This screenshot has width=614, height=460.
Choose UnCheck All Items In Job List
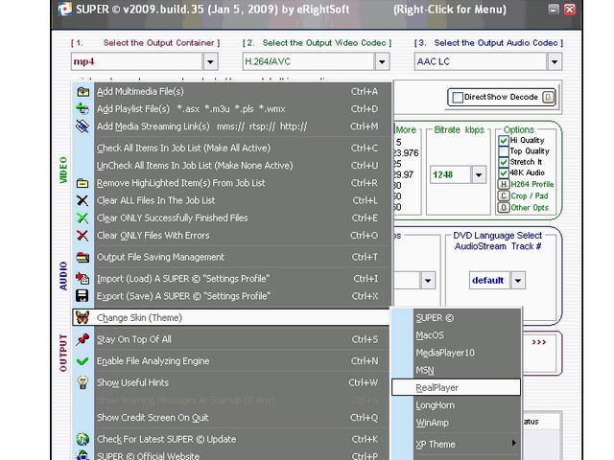[232, 166]
